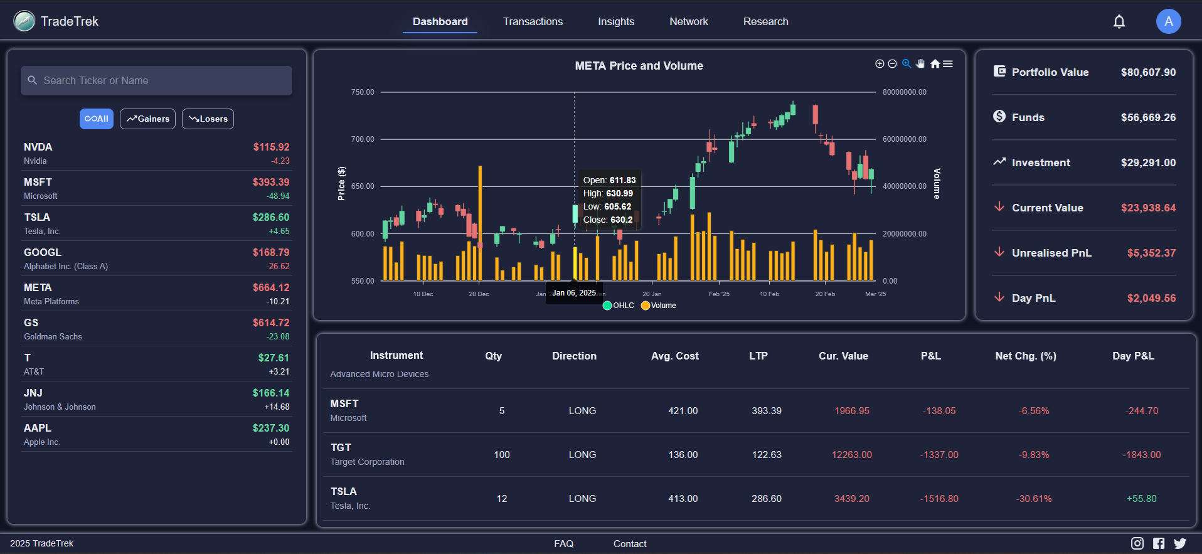Screen dimensions: 1202x554
Task: Click the chart zoom out icon
Action: pyautogui.click(x=892, y=64)
